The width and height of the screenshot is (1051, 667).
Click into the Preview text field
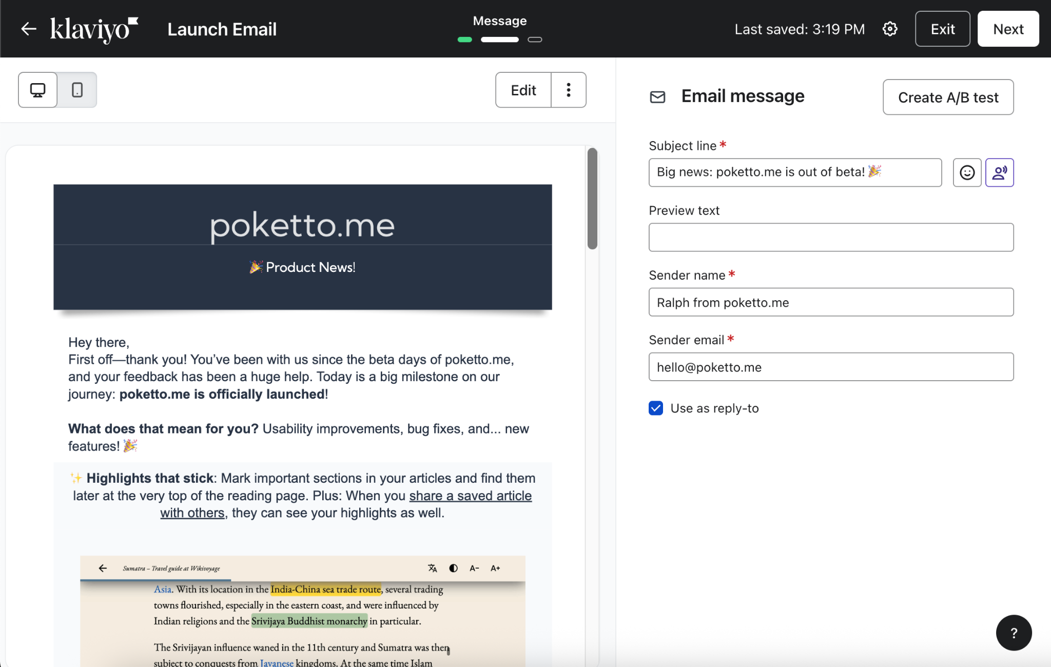pos(831,237)
